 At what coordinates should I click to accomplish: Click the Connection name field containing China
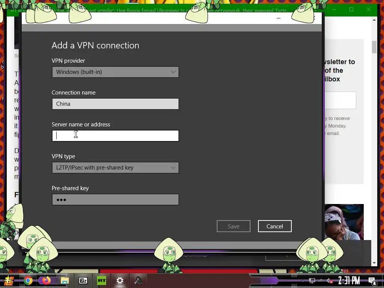pyautogui.click(x=115, y=104)
